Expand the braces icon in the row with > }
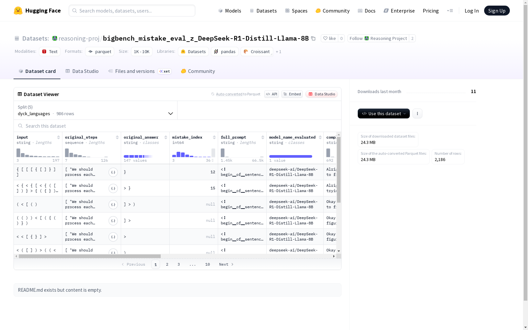The image size is (528, 330). [x=113, y=188]
